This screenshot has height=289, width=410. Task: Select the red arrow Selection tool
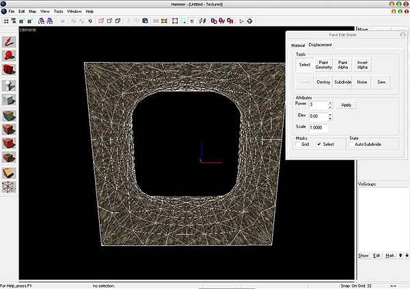click(x=10, y=43)
